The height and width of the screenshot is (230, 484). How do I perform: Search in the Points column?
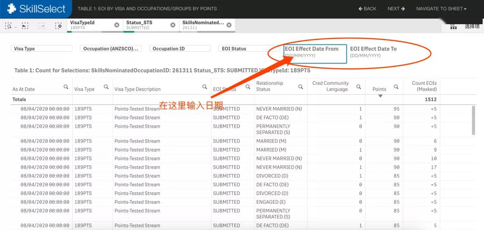click(396, 87)
